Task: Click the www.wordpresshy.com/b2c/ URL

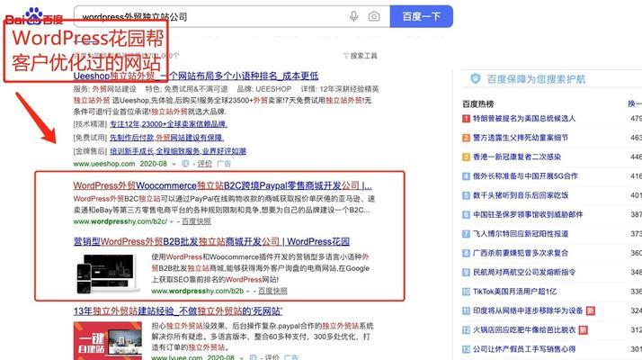Action: 120,221
